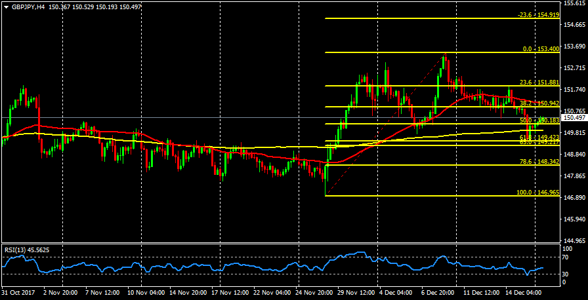Screen dimensions: 588x300
Task: Click the 144.965 price on the scale
Action: click(x=574, y=240)
